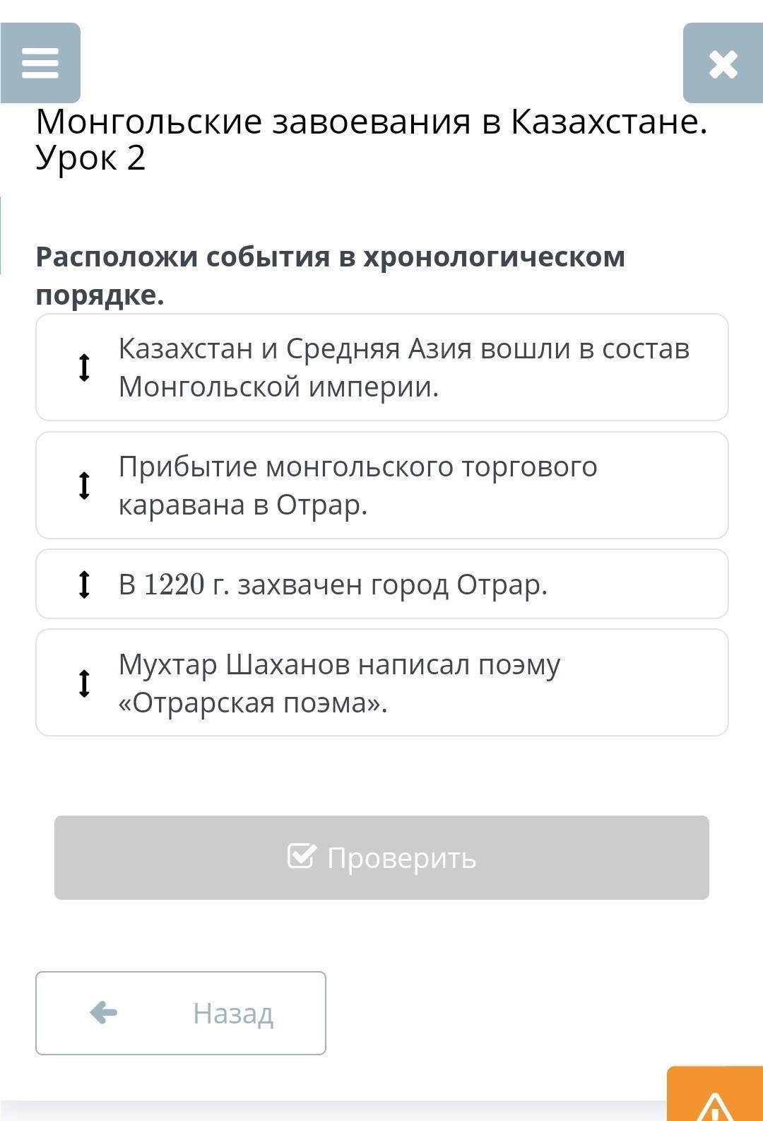Click drag handle for the Казахстан и Средняя Азия item
Screen dimensions: 763x1121
84,368
